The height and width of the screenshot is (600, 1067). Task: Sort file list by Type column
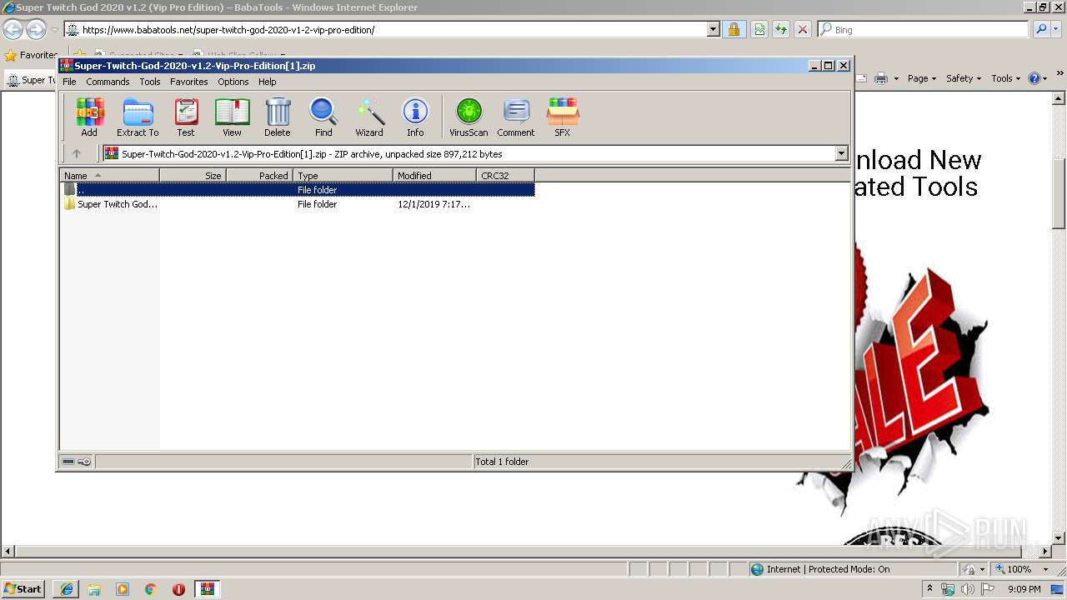(343, 175)
